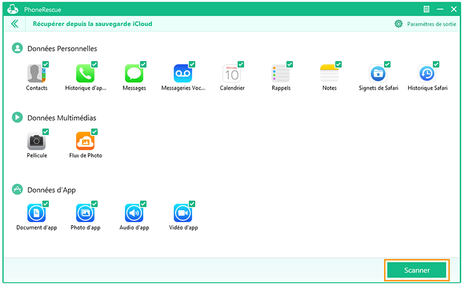
Task: Open the menu icon in title bar
Action: point(426,9)
